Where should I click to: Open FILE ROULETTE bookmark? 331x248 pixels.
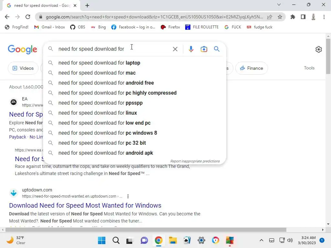(x=202, y=27)
